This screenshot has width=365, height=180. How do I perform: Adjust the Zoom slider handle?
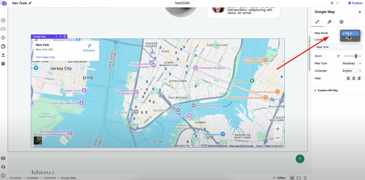[x=356, y=56]
